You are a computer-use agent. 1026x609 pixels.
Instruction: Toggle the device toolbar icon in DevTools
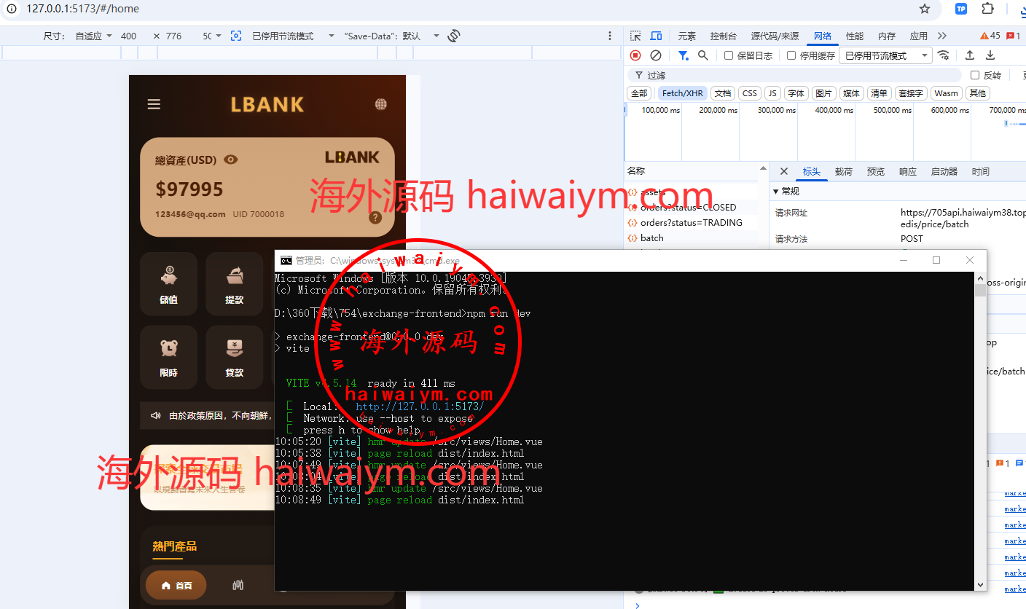click(656, 36)
